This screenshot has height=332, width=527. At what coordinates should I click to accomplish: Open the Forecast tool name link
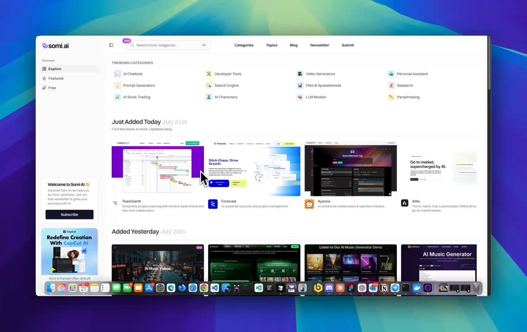(x=229, y=201)
